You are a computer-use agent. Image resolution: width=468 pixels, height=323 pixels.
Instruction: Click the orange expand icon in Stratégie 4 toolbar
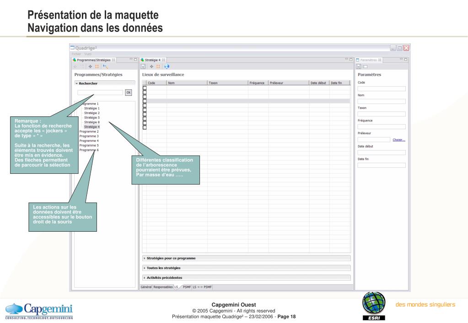pos(158,67)
